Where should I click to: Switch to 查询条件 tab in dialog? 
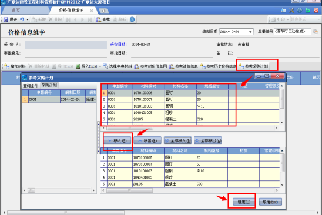[x=31, y=86]
